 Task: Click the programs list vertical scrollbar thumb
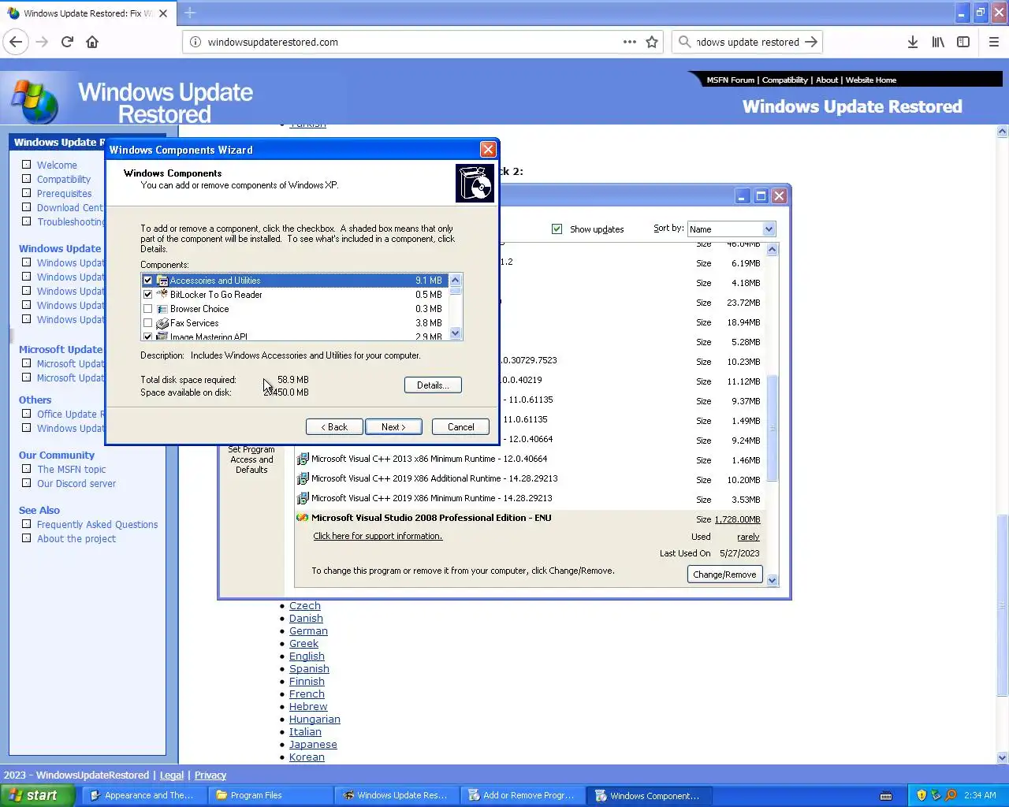point(772,427)
